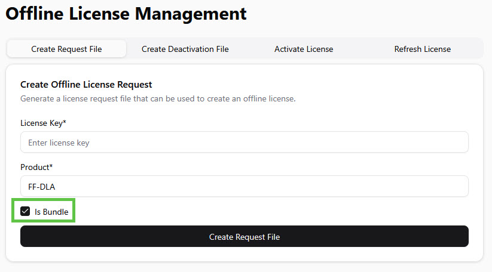Uncheck the Is Bundle checkbox
This screenshot has width=492, height=272.
point(25,211)
